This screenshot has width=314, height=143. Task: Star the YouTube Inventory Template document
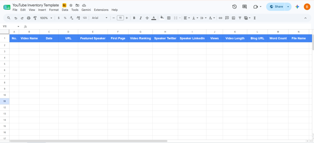(71, 5)
